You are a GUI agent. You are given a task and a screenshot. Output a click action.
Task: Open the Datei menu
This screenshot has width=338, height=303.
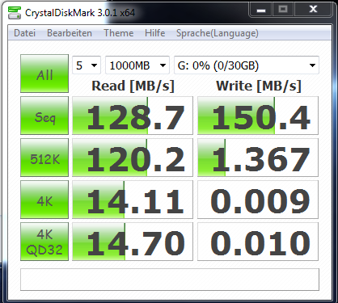pyautogui.click(x=24, y=33)
